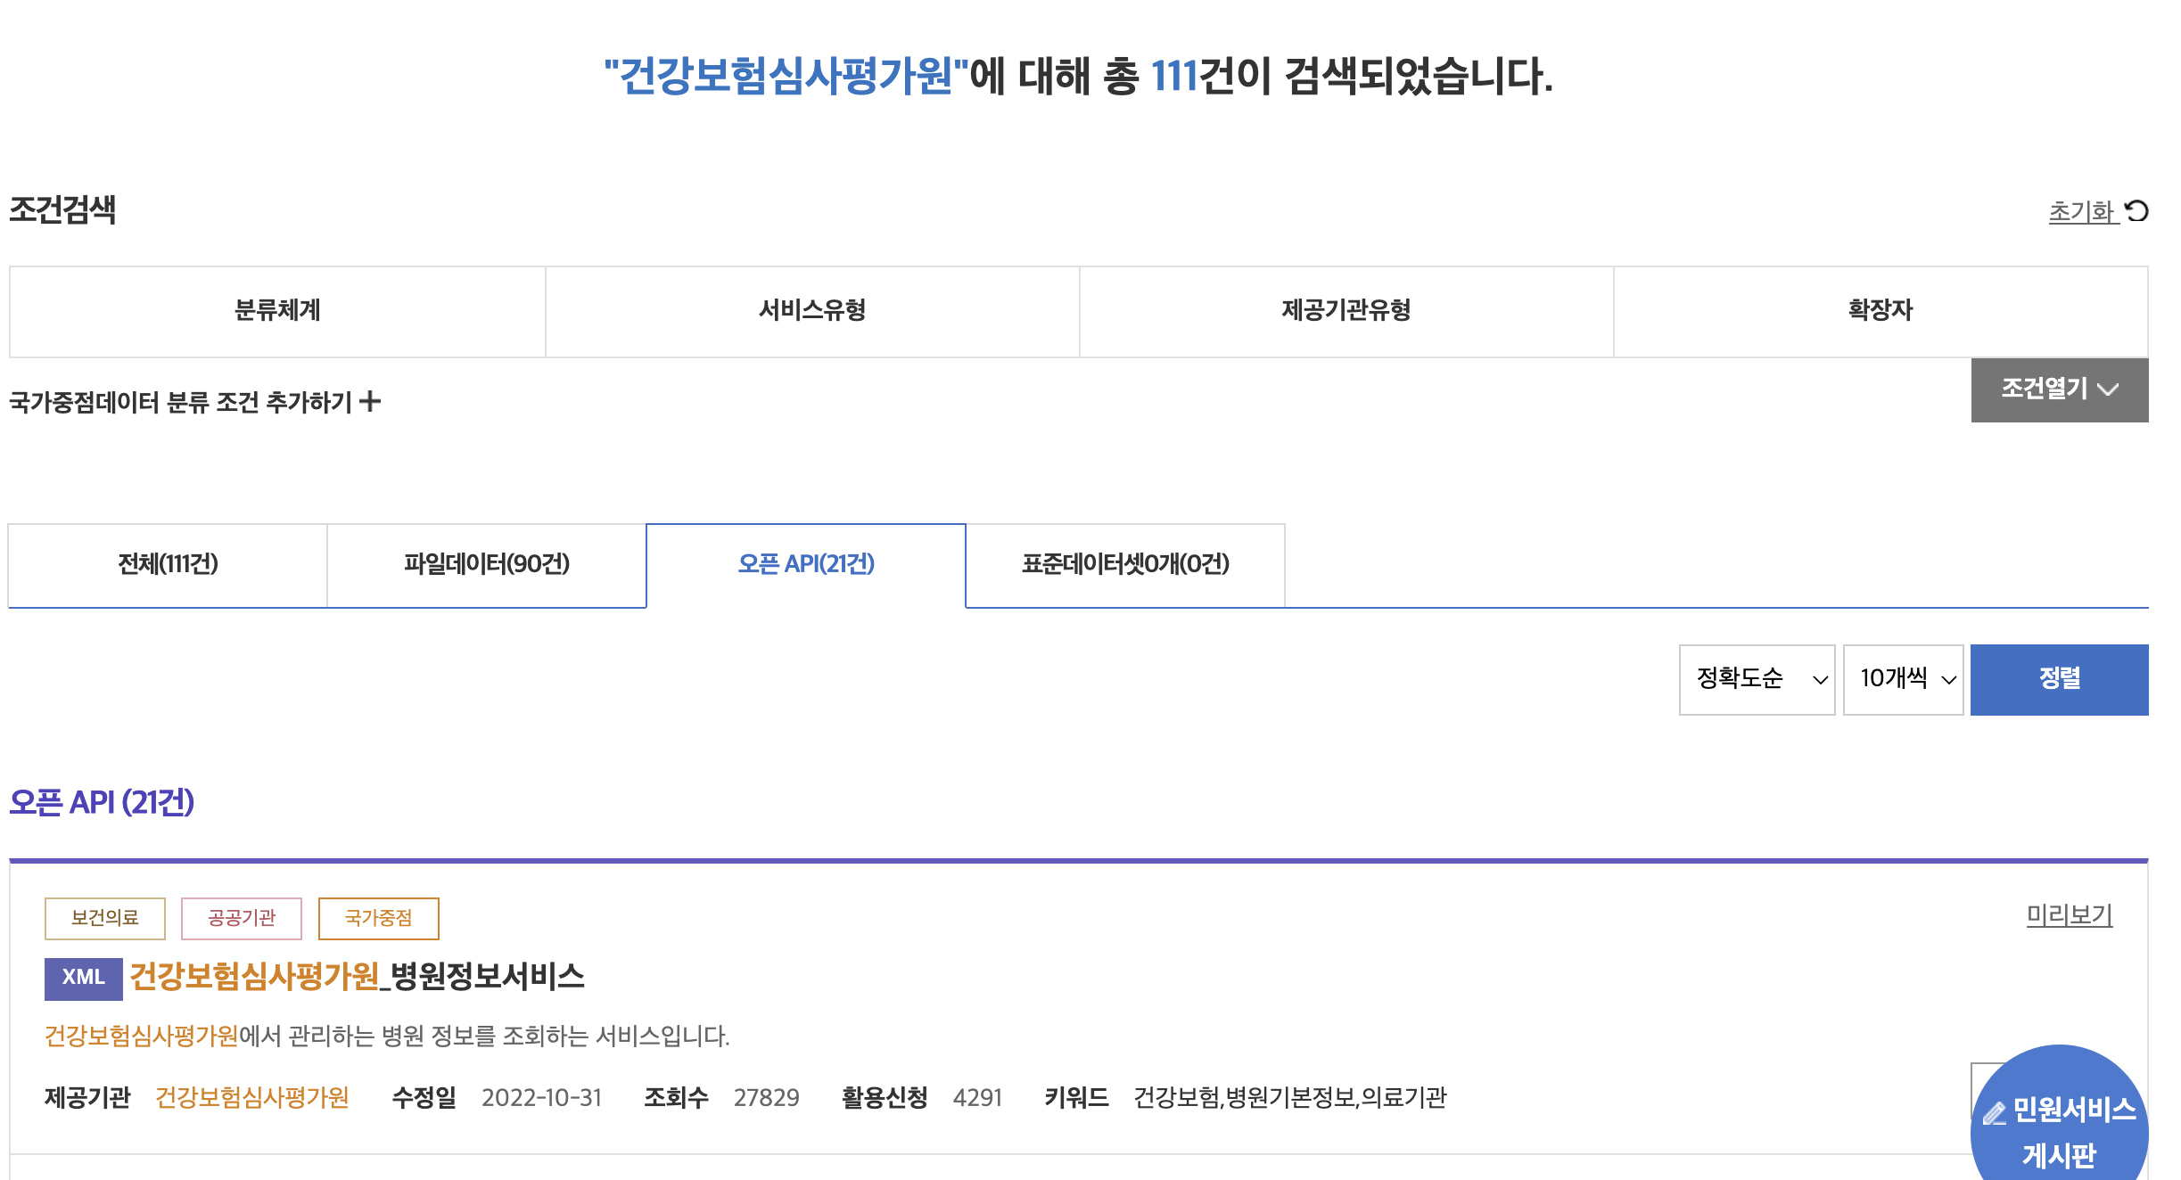Click the blue 정렬 button
This screenshot has height=1180, width=2181.
[2059, 679]
